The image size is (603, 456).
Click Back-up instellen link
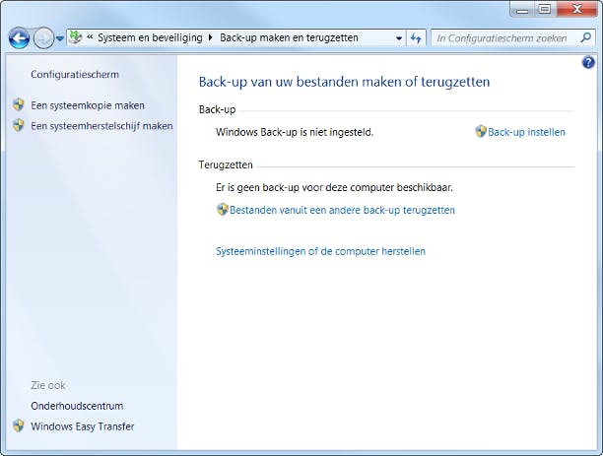click(x=526, y=132)
